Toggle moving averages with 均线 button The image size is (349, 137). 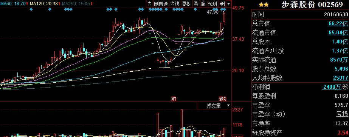pos(175,4)
